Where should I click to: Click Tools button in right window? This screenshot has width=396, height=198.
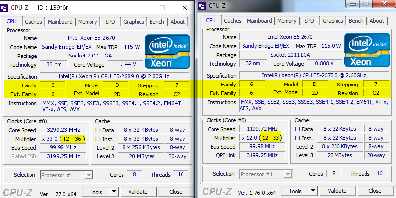tap(295, 191)
